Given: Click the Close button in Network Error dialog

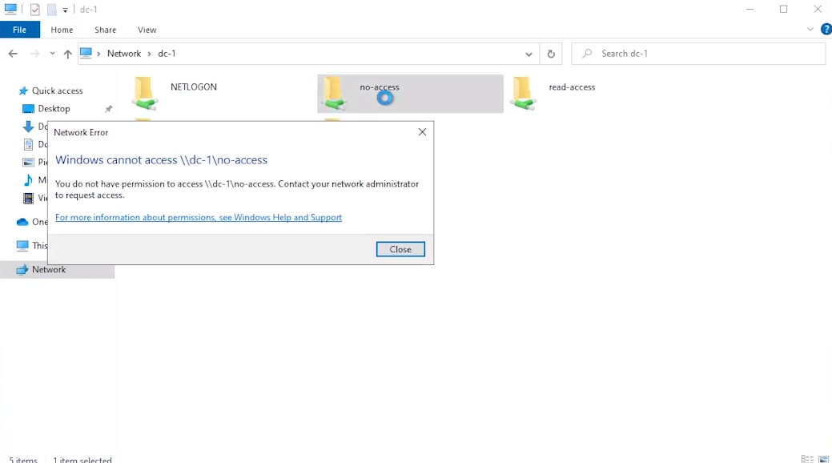Looking at the screenshot, I should click(x=400, y=250).
